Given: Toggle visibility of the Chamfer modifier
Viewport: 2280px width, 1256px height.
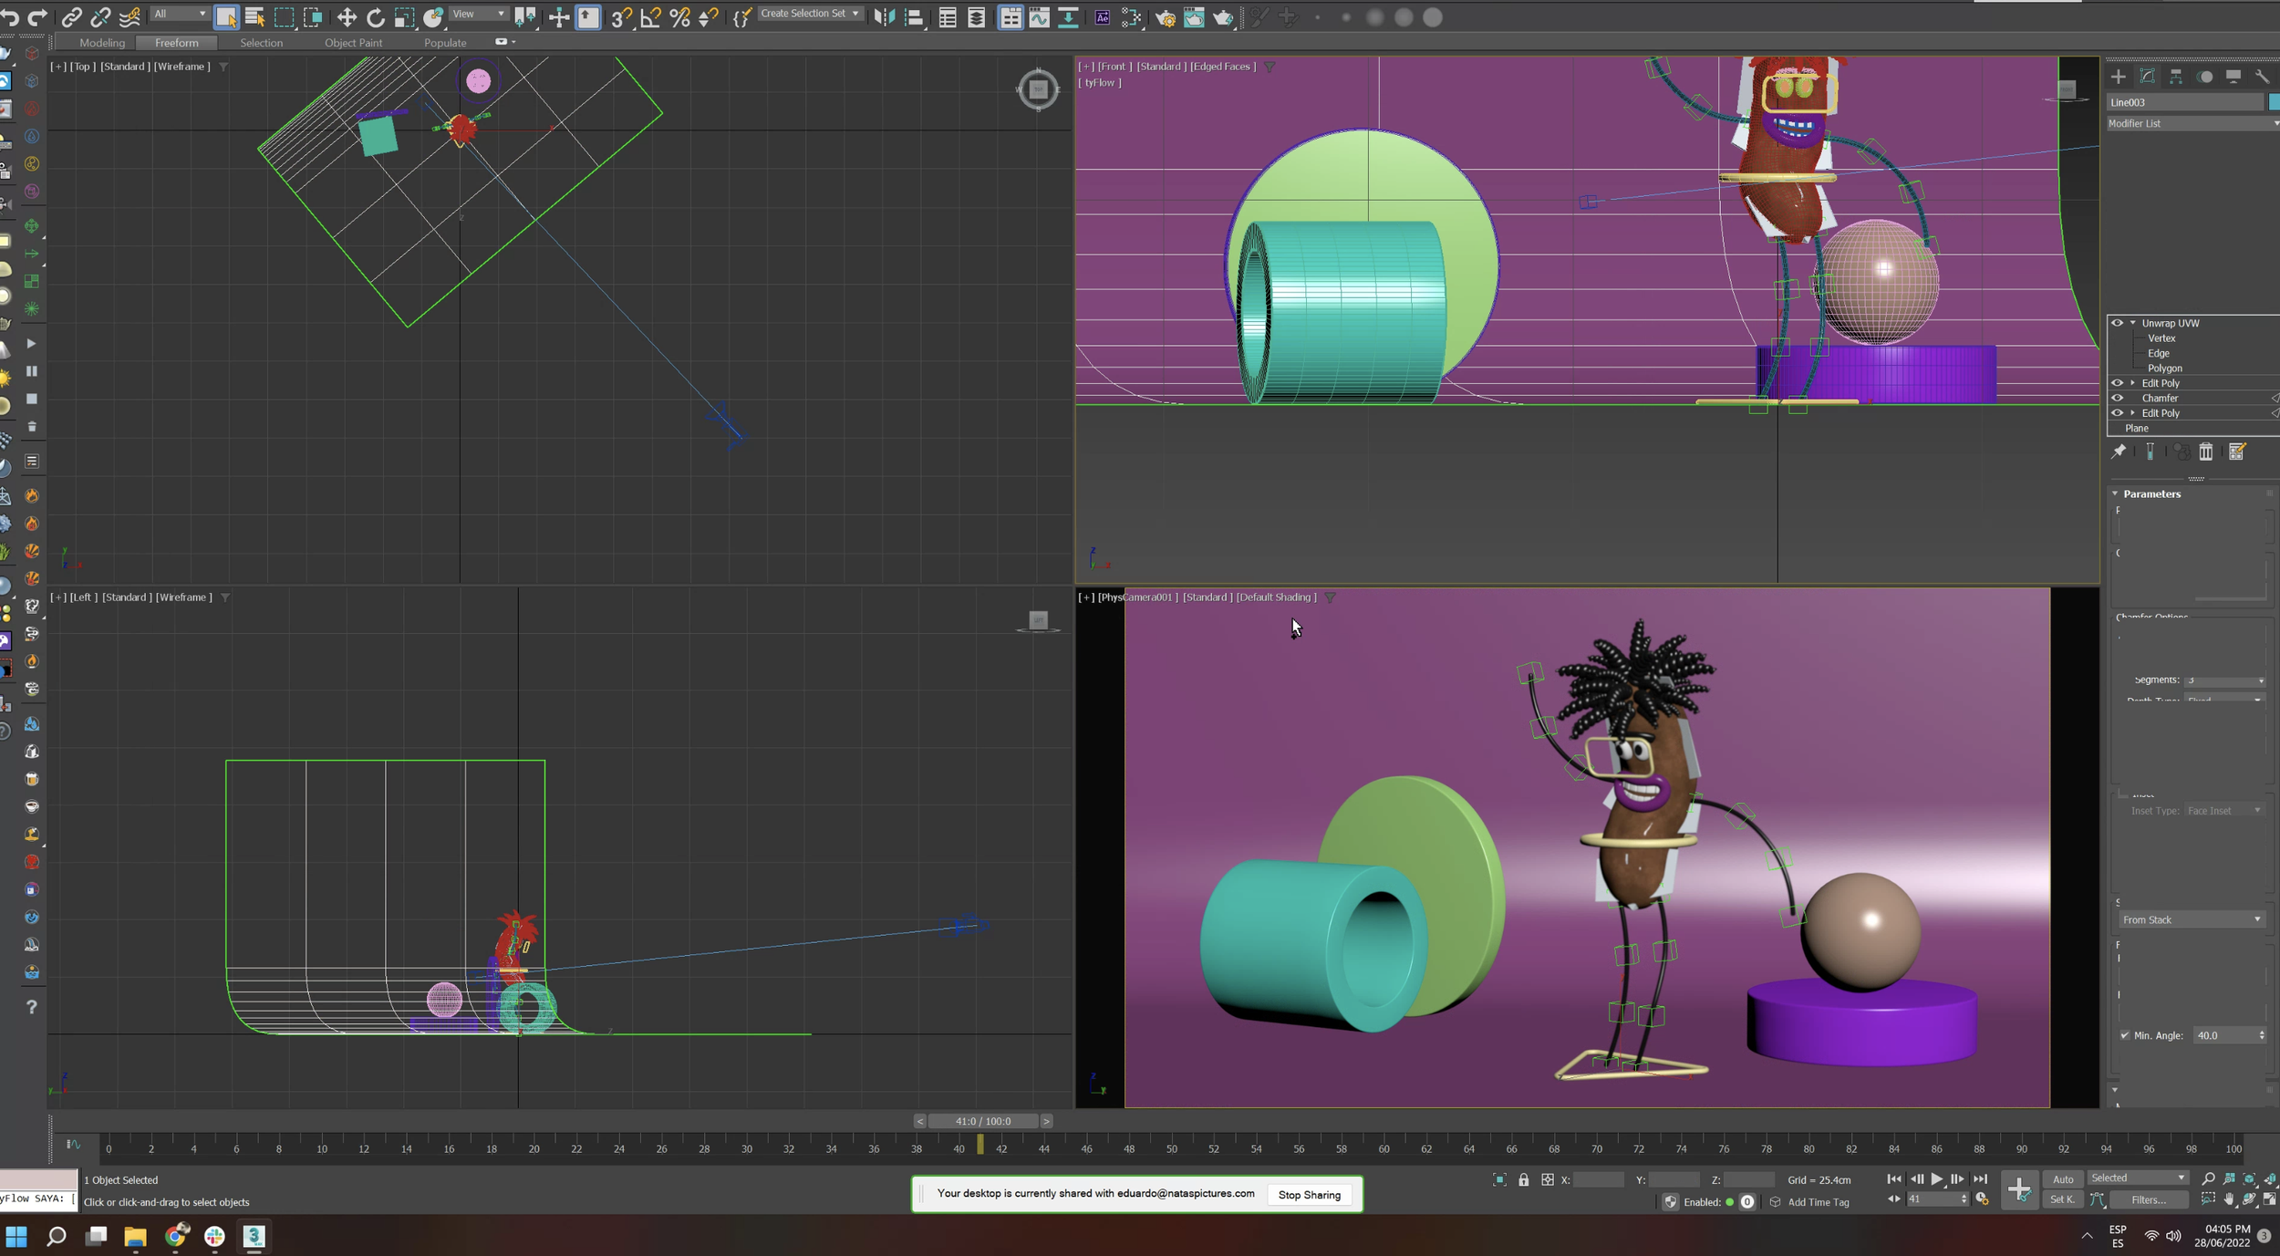Looking at the screenshot, I should [x=2118, y=398].
